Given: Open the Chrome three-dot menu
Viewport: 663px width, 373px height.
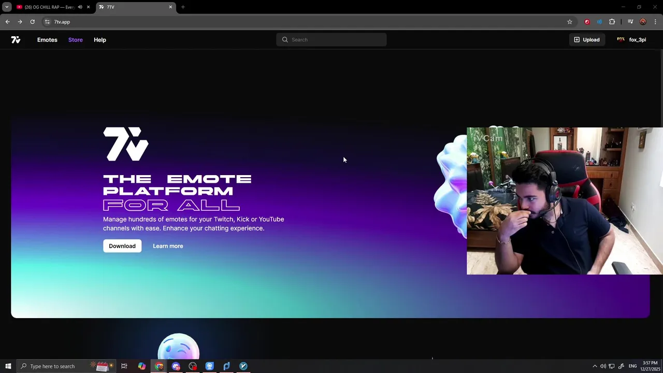Looking at the screenshot, I should pos(656,22).
